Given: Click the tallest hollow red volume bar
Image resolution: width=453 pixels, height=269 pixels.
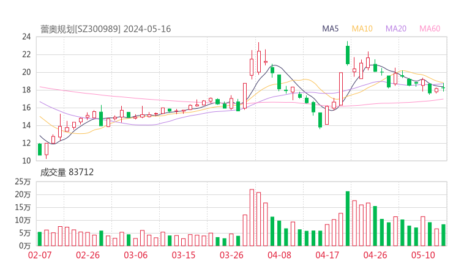Looking at the screenshot, I should [252, 218].
